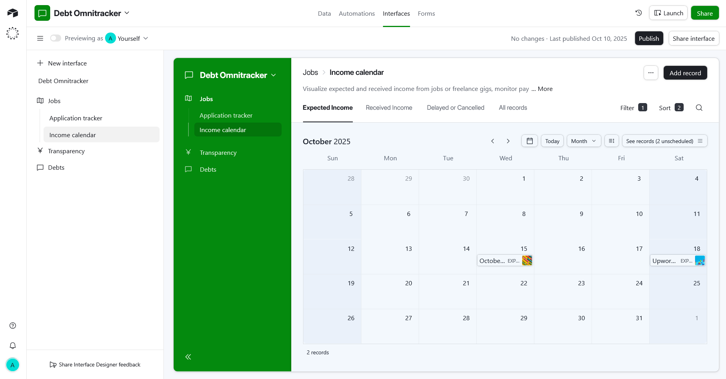Open the calendar date picker icon
The image size is (726, 379).
point(529,141)
